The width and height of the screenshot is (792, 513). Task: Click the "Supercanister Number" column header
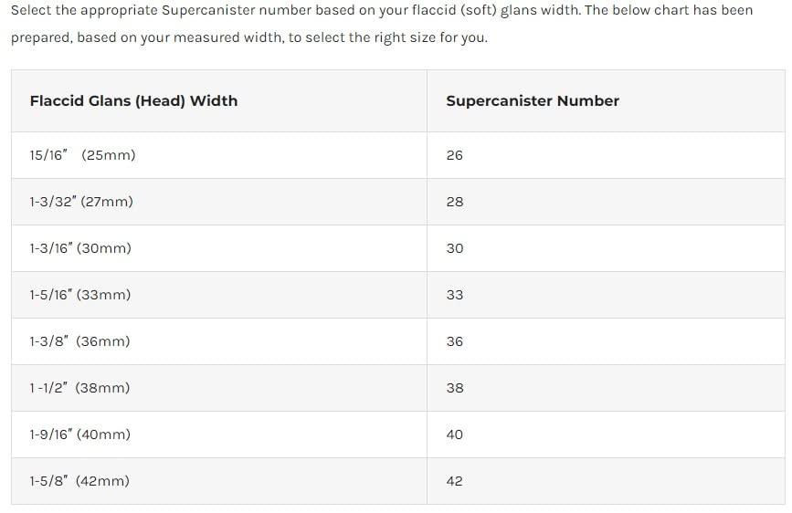(x=532, y=101)
